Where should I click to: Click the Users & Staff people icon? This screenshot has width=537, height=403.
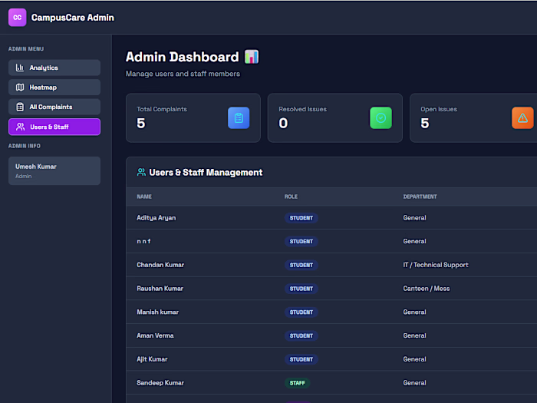pyautogui.click(x=21, y=127)
